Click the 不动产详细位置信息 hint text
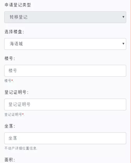Viewport: 131px width, 163px height. pos(21,148)
